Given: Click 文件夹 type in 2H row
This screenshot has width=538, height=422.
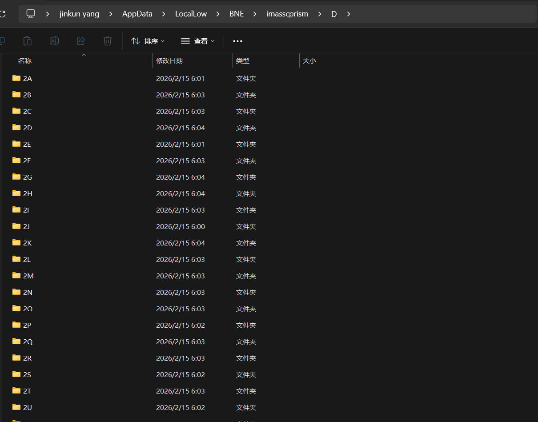Looking at the screenshot, I should click(246, 194).
